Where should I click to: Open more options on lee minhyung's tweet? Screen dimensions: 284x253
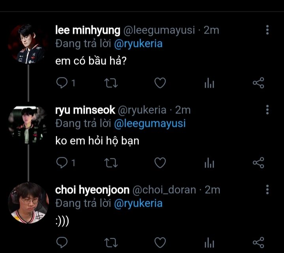tap(267, 30)
